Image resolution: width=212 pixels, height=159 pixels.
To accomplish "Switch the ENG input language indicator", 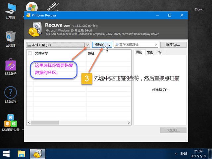I will pos(184,154).
